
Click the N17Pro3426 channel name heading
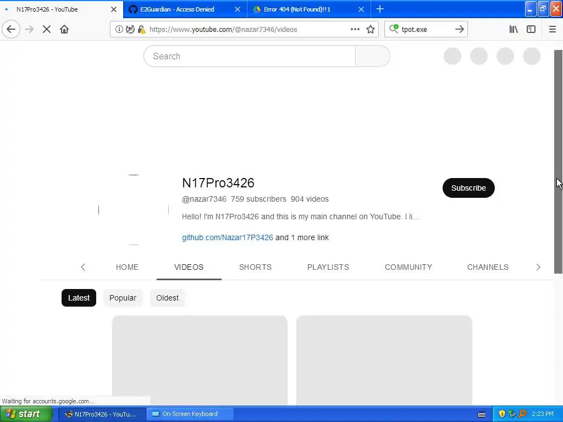tap(218, 183)
